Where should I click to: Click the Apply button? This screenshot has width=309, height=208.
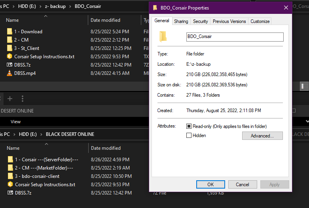(x=274, y=184)
